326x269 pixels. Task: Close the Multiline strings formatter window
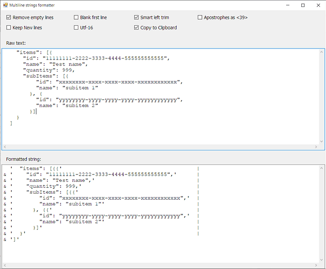pos(318,4)
